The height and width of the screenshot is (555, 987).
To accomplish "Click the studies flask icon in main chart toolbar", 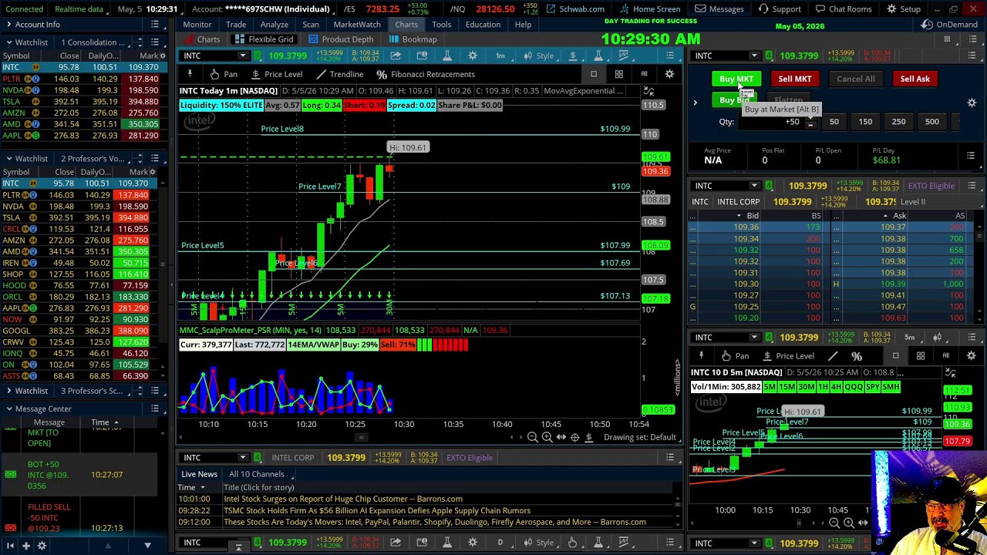I will [x=447, y=55].
